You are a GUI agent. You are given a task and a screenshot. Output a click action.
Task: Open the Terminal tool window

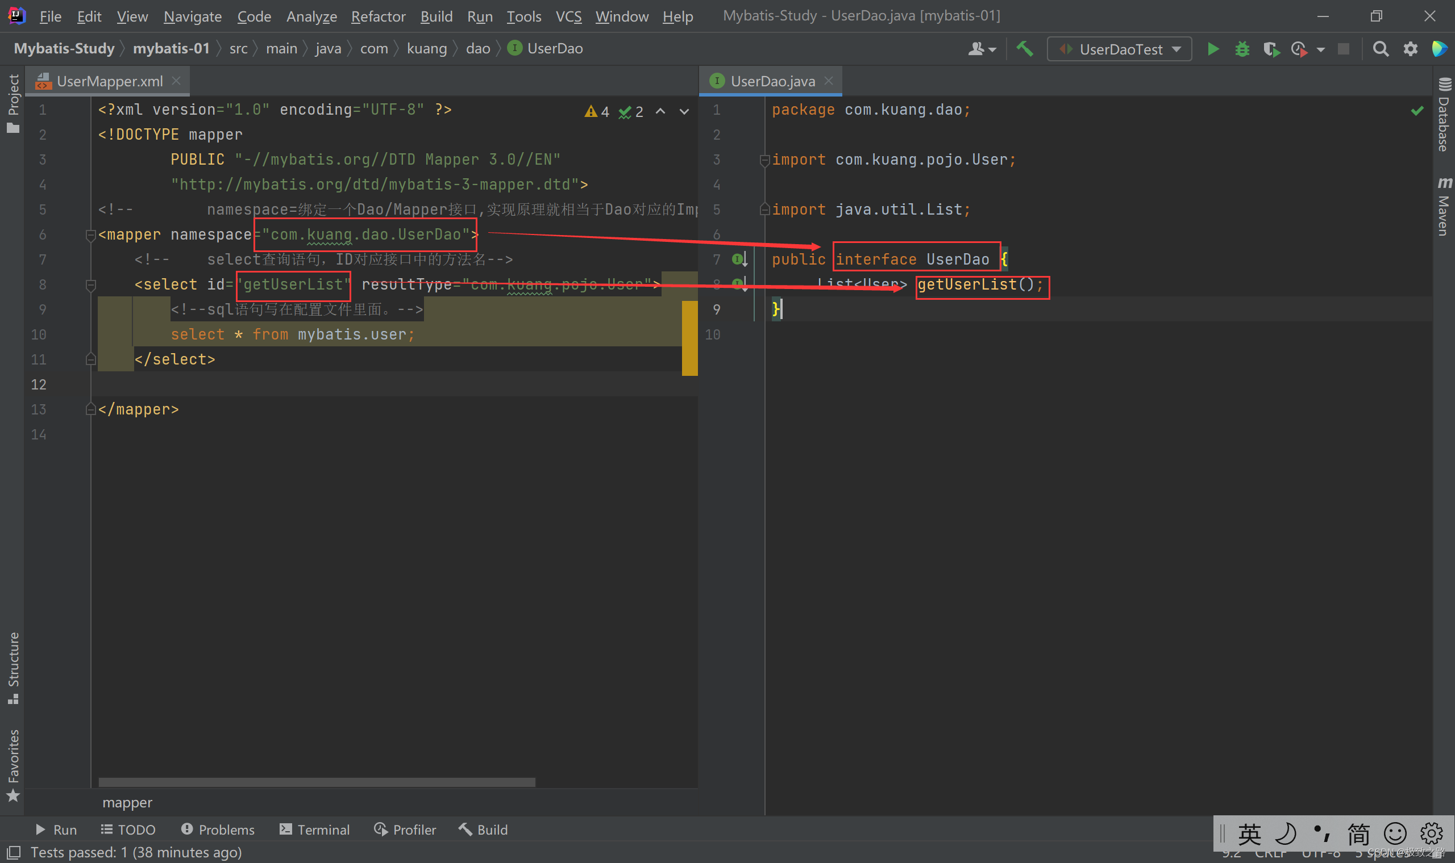tap(314, 830)
